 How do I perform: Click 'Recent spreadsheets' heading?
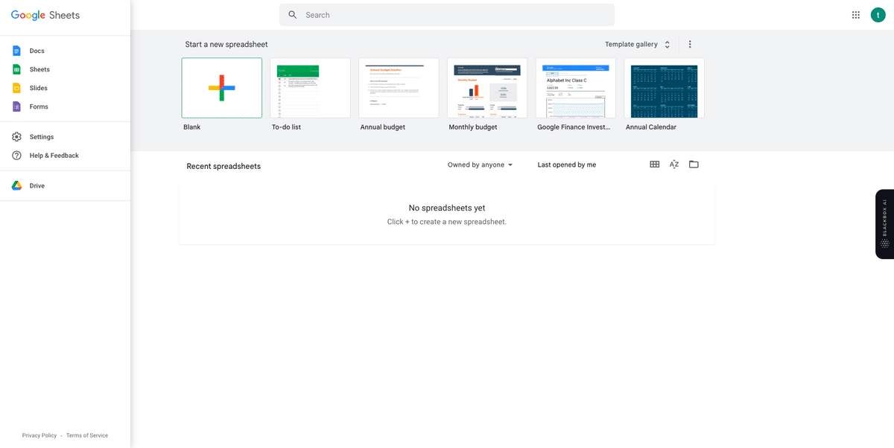pyautogui.click(x=223, y=167)
